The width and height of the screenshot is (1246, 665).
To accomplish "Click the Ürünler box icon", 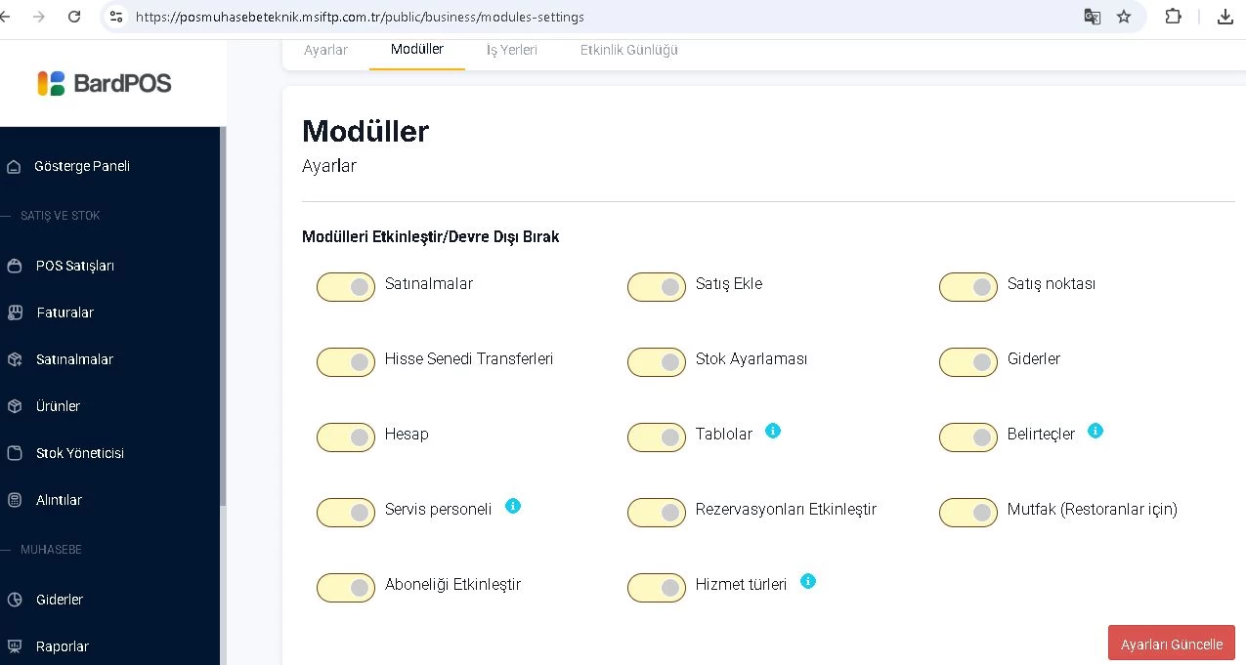I will point(14,406).
